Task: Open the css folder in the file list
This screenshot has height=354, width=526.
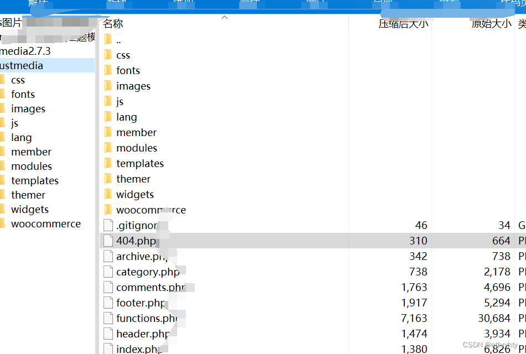Action: (123, 55)
